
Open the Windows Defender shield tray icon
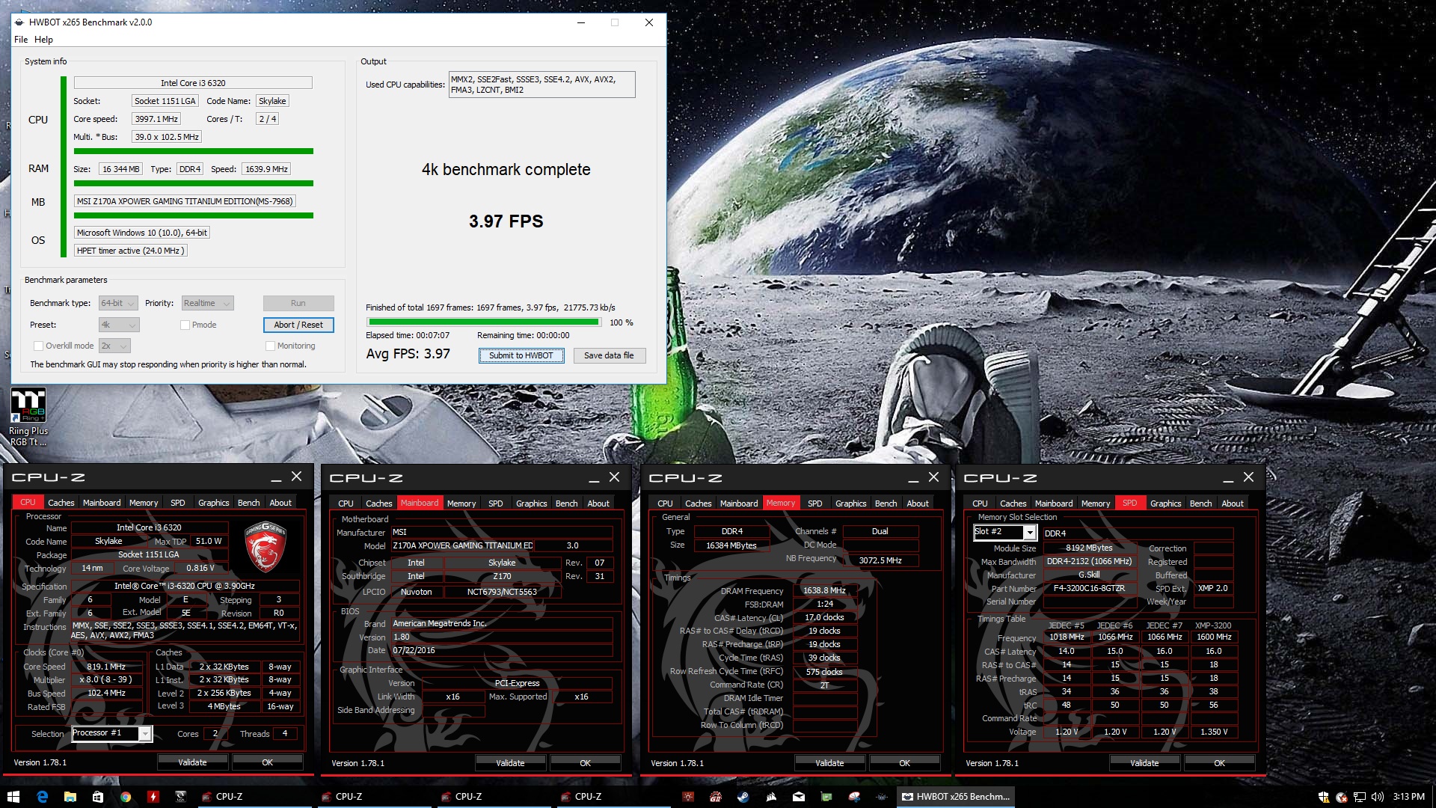tap(1324, 797)
